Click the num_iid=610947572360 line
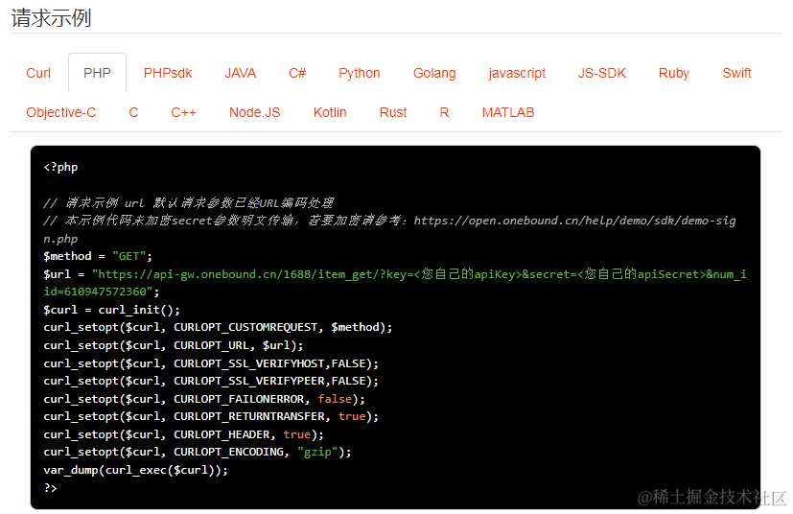 coord(101,292)
